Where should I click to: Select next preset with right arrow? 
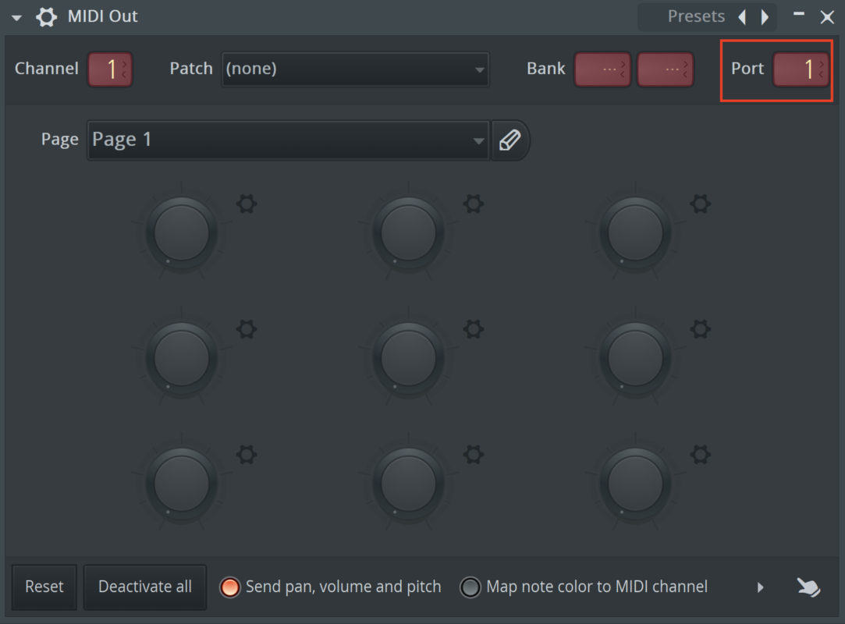click(x=765, y=17)
